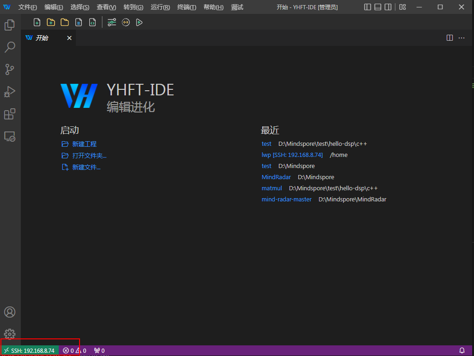Open the Manage gear menu
Viewport: 474px width, 356px height.
10,334
